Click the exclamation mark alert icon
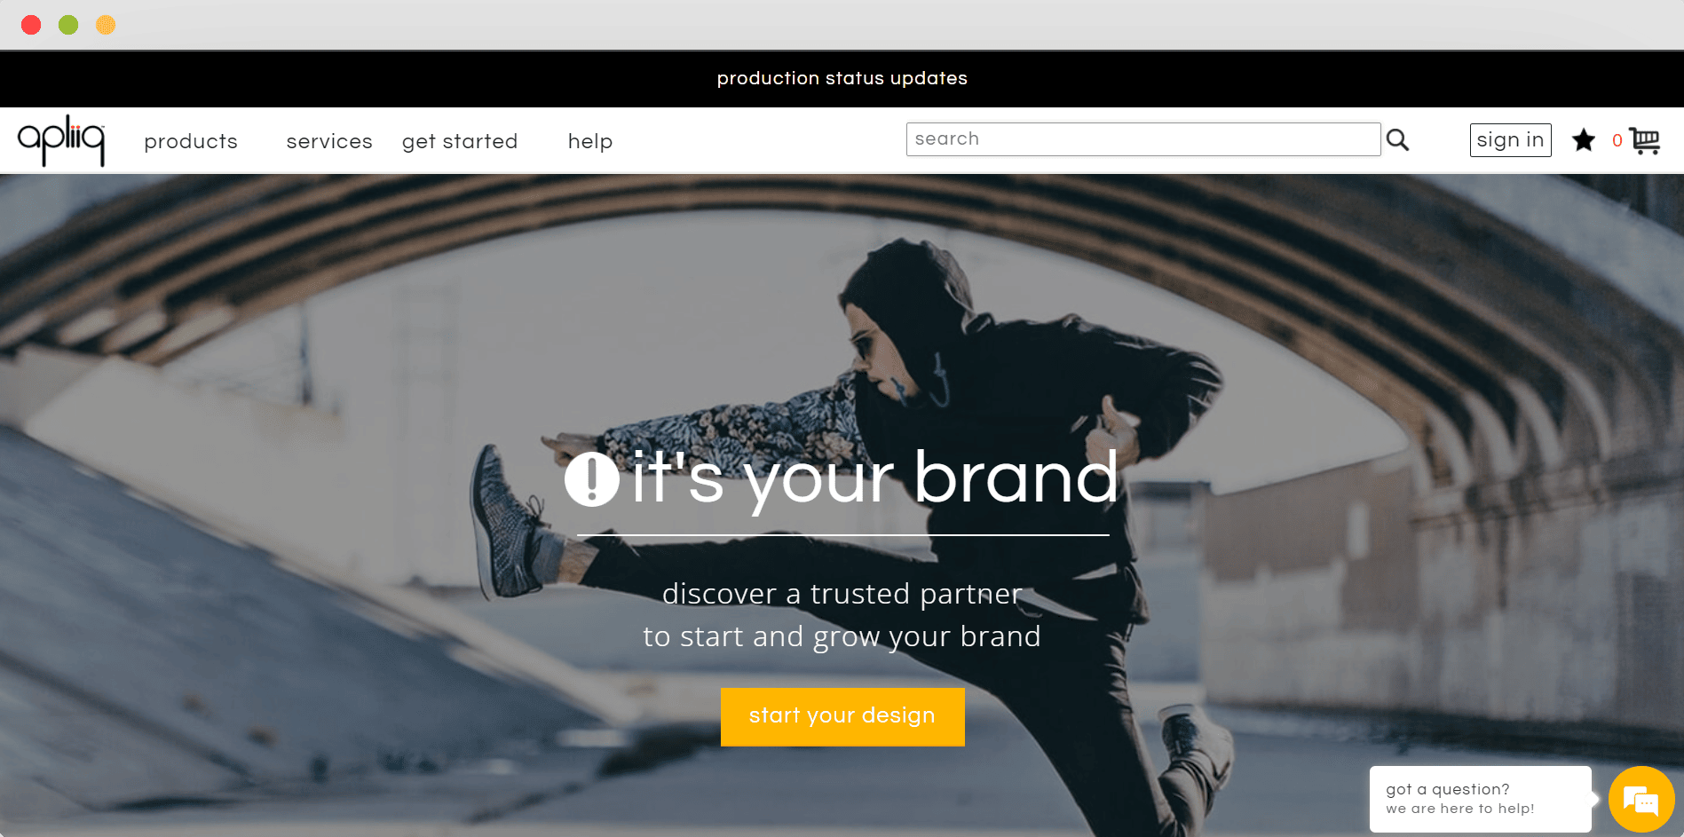This screenshot has height=837, width=1684. (591, 479)
